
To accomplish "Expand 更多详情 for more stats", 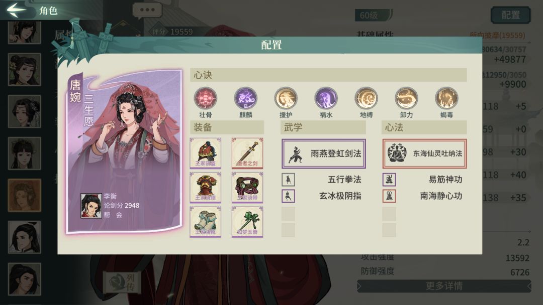I will 444,286.
